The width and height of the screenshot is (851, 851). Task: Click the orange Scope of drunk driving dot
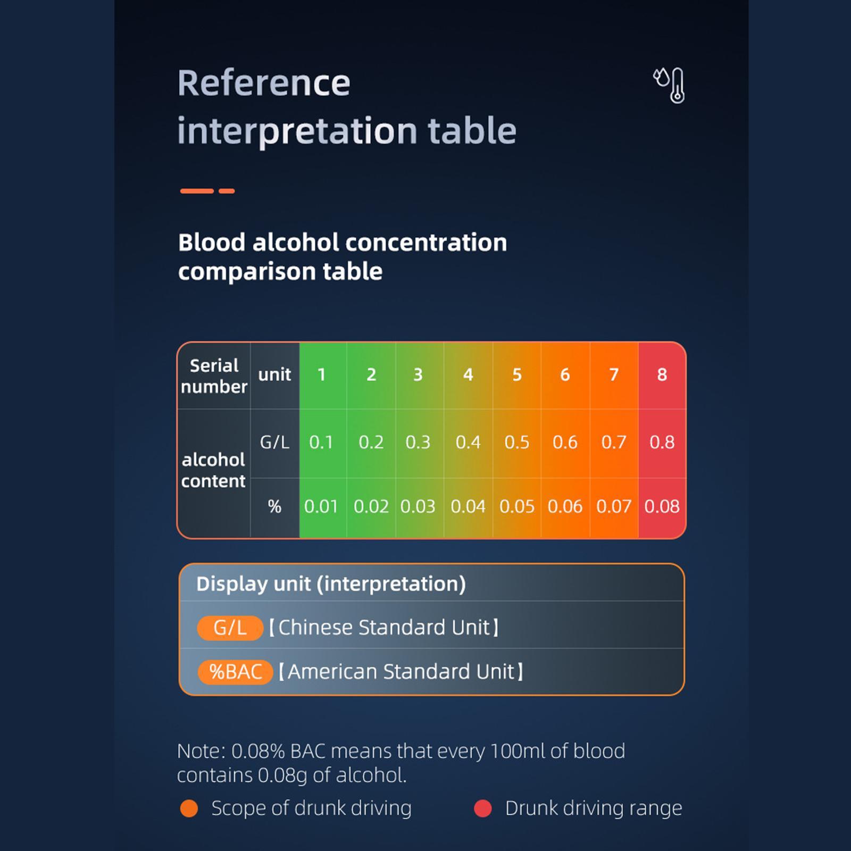coord(189,808)
